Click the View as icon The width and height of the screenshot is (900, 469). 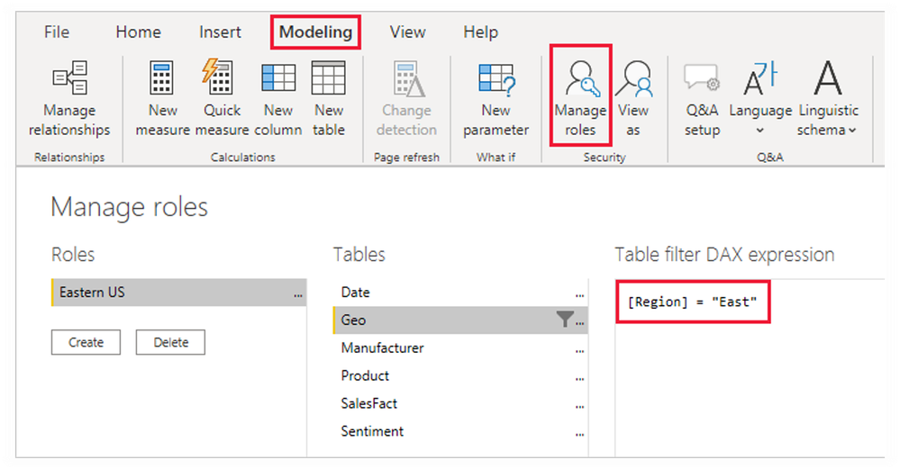[x=634, y=97]
